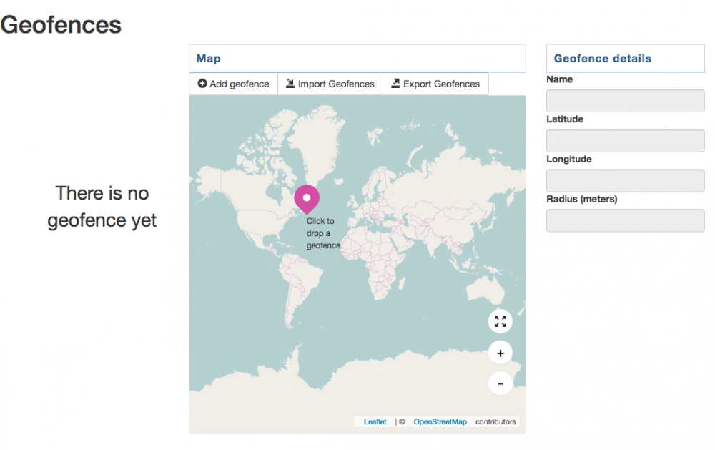
Task: Focus the Longitude input field
Action: coord(625,181)
